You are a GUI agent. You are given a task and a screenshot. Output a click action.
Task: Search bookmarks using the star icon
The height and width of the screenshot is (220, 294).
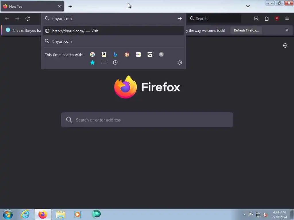92,62
